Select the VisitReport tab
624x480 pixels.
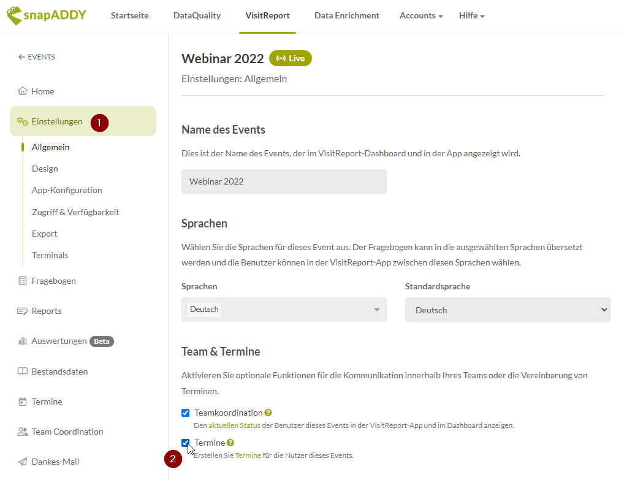(x=267, y=15)
